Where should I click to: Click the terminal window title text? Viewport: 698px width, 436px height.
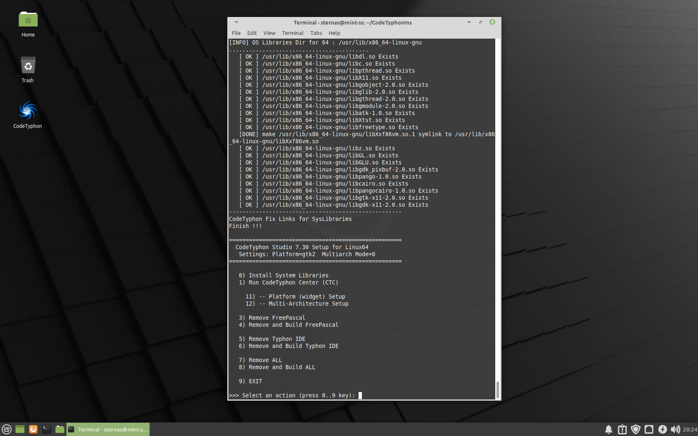pyautogui.click(x=352, y=22)
